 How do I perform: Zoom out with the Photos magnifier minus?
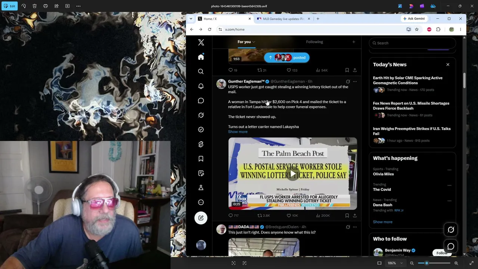coord(412,263)
